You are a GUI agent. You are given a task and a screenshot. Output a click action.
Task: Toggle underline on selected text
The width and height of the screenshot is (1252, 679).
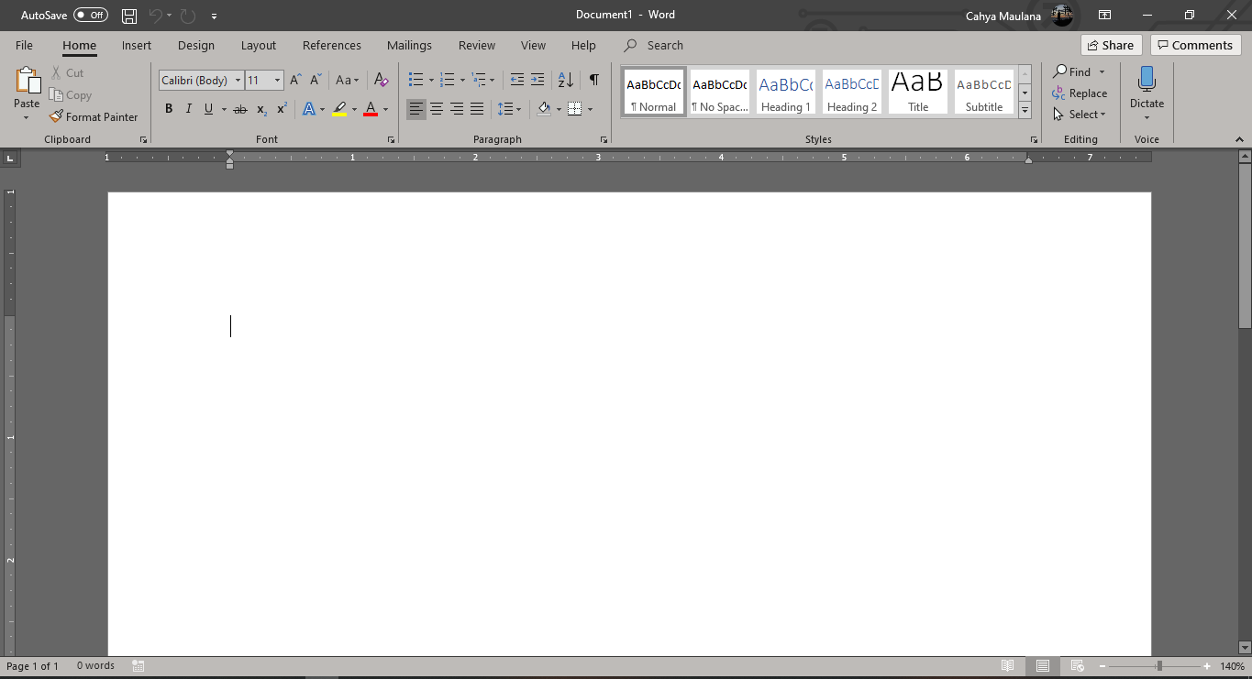(208, 108)
